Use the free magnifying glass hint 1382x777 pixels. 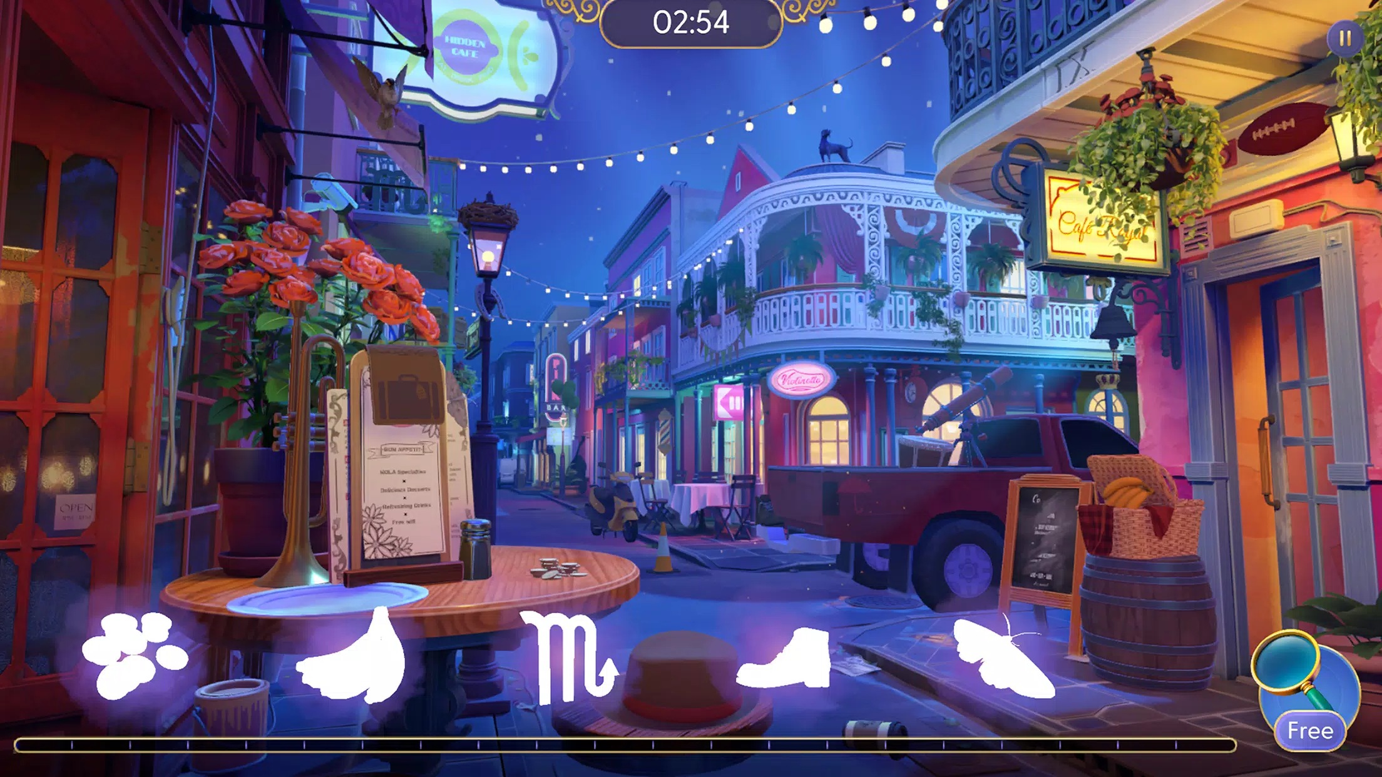click(1307, 690)
